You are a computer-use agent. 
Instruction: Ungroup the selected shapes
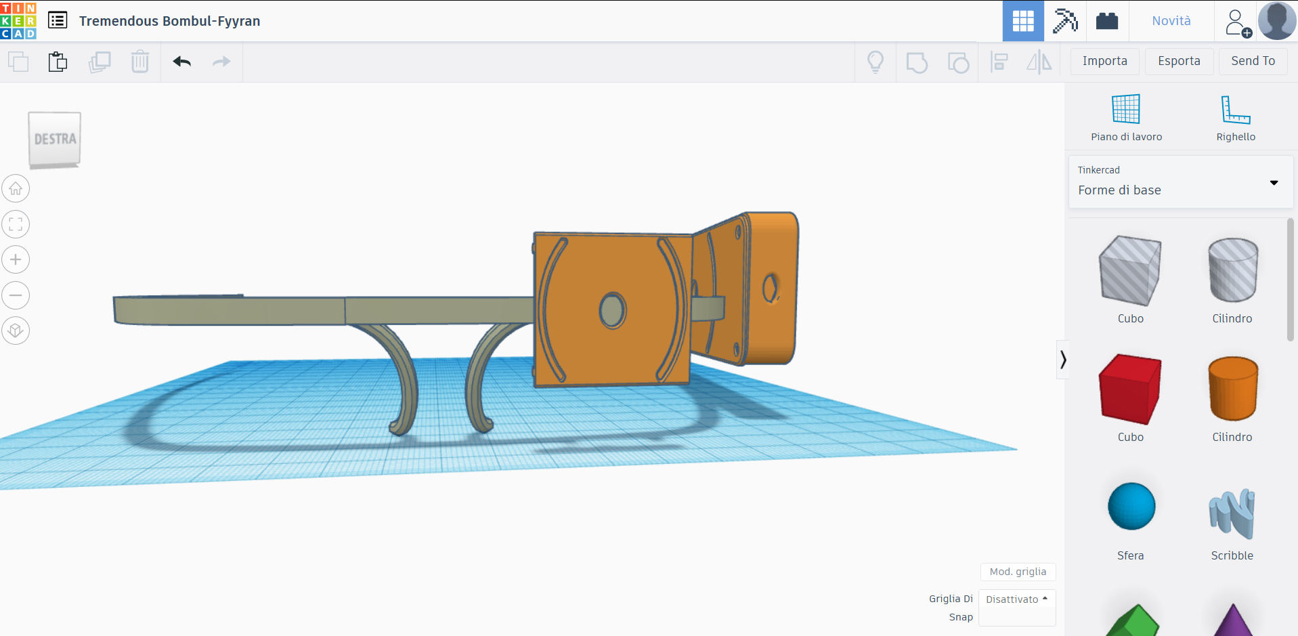[x=958, y=62]
